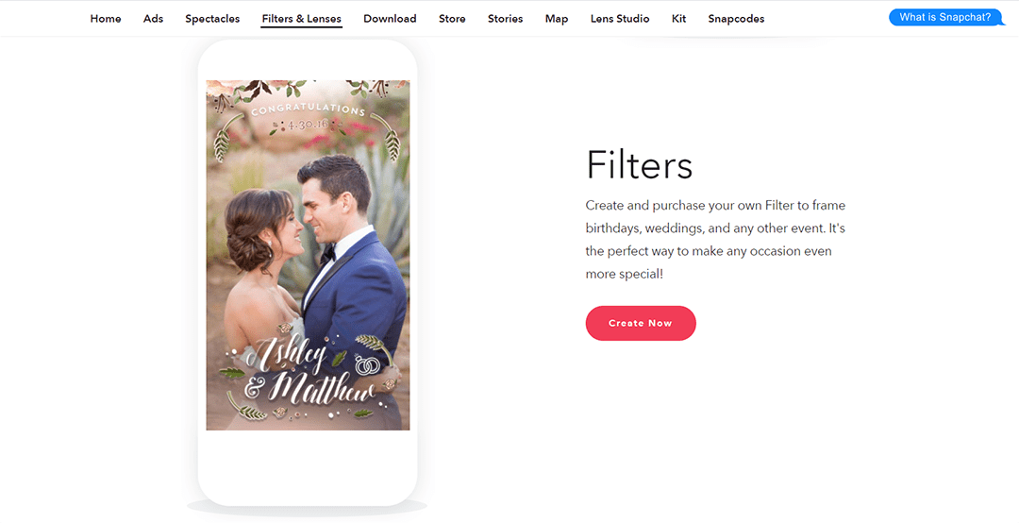Click the wedding rings icon on the filter

[x=366, y=366]
